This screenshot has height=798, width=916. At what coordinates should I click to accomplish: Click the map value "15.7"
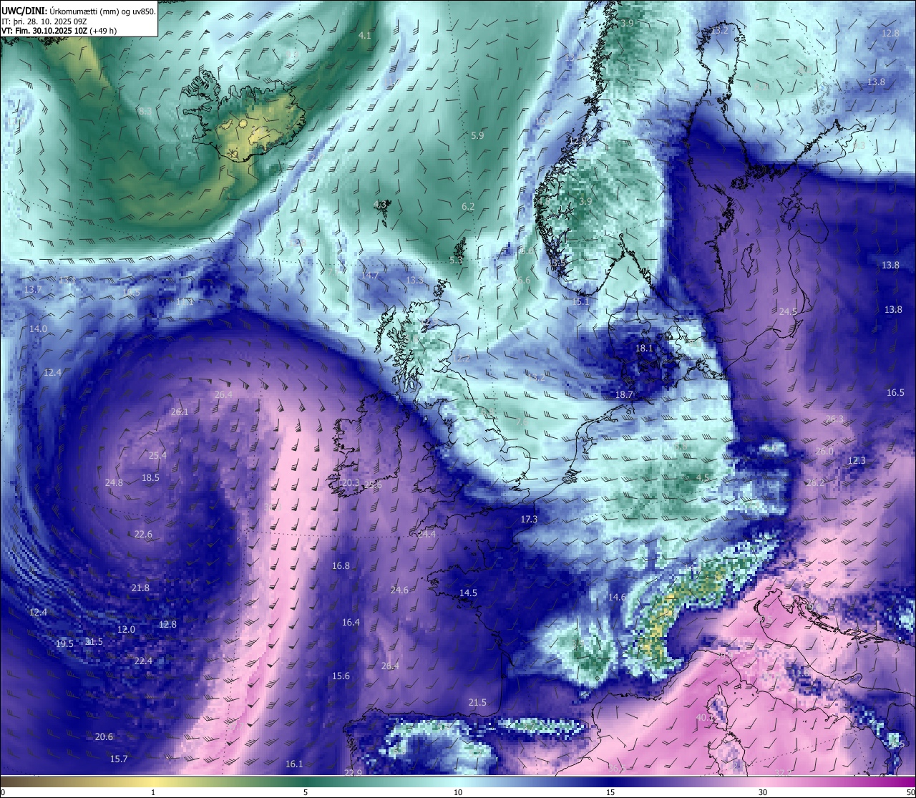coord(119,759)
